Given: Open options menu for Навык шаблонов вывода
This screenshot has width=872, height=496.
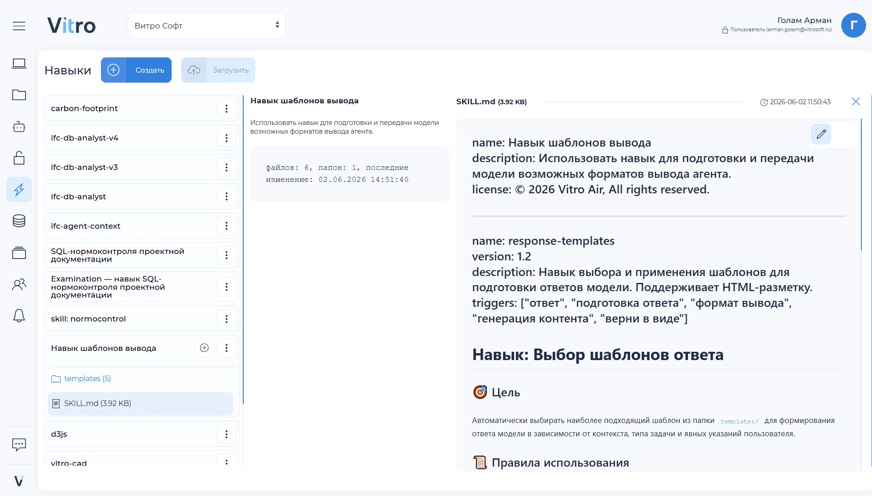Looking at the screenshot, I should [226, 348].
